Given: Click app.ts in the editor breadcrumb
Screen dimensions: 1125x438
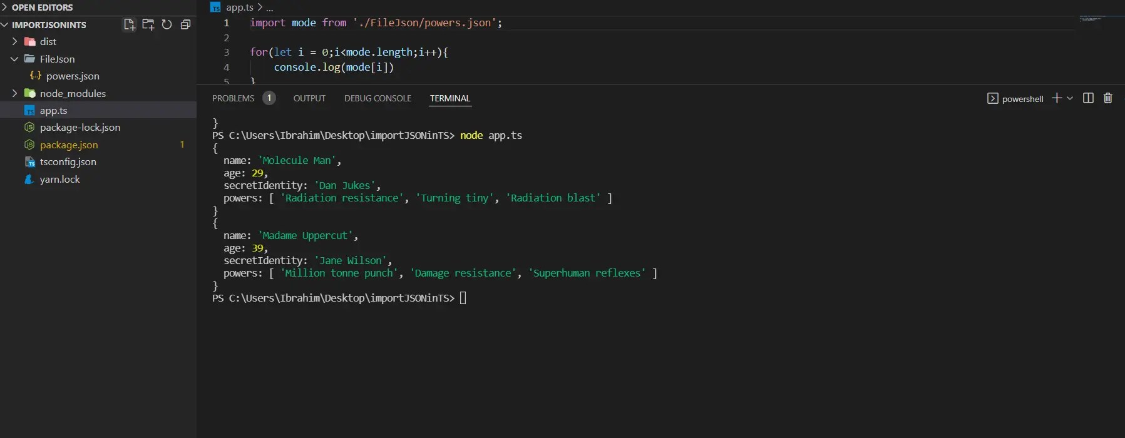Looking at the screenshot, I should pos(240,8).
